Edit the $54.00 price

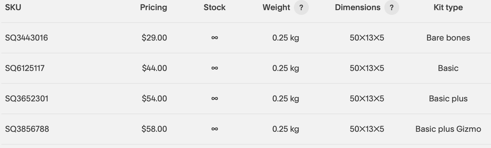click(154, 99)
